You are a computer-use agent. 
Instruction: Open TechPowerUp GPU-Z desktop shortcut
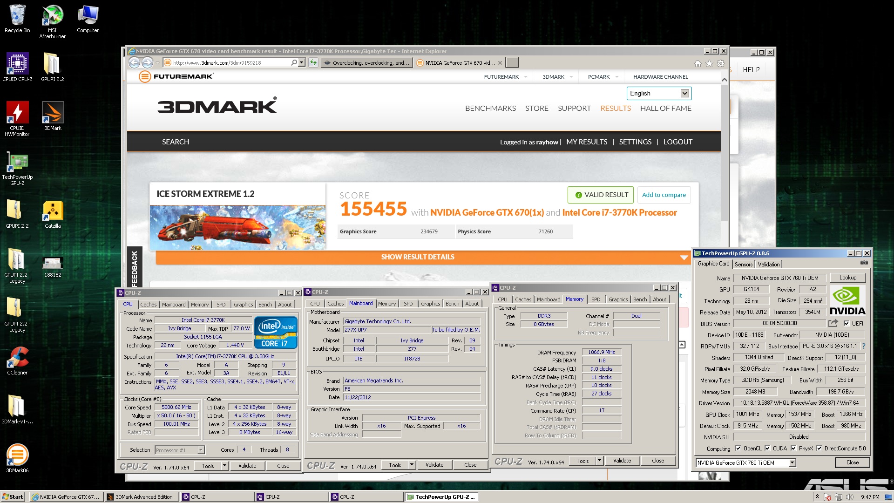[17, 169]
